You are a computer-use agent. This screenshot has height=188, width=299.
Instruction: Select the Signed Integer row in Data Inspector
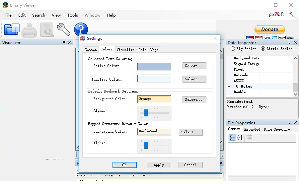(259, 64)
